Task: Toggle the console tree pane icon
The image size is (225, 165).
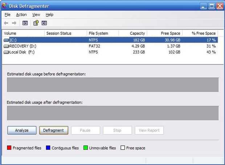Action: 25,23
